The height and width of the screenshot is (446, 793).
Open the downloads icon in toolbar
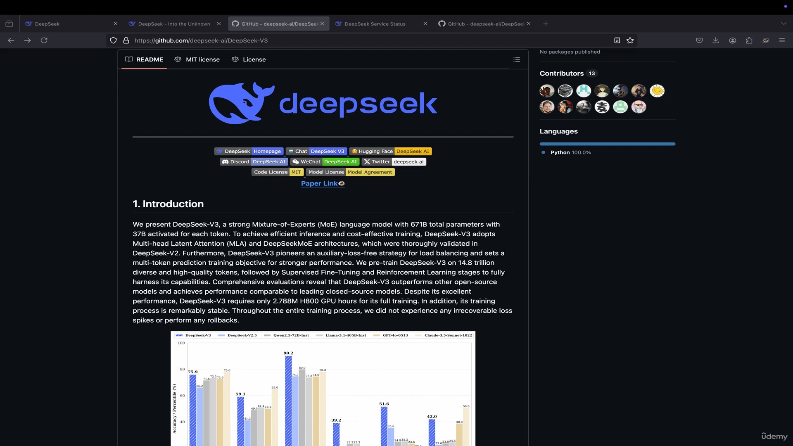pyautogui.click(x=716, y=40)
